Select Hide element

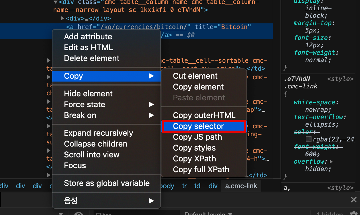point(106,94)
